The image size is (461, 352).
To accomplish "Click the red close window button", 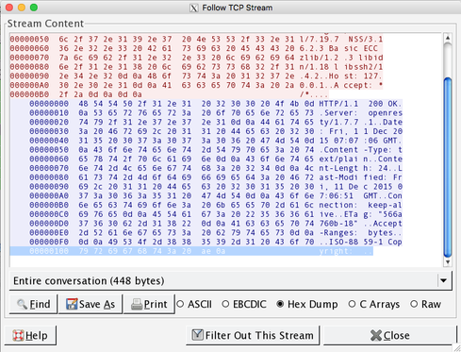I will pos(9,8).
